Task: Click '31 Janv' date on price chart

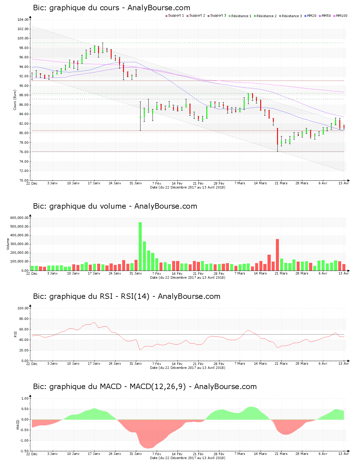Action: 136,183
